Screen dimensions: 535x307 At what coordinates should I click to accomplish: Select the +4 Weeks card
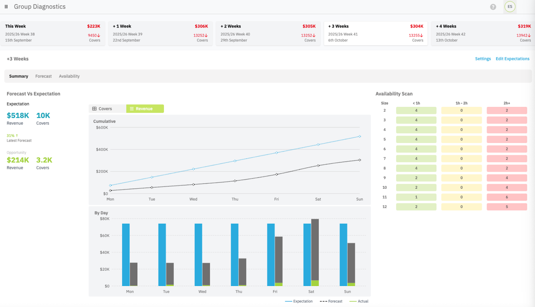click(x=483, y=33)
